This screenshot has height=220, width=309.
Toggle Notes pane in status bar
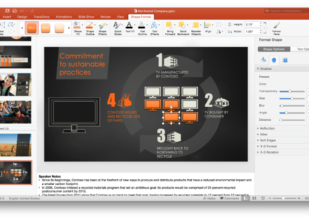coord(209,198)
